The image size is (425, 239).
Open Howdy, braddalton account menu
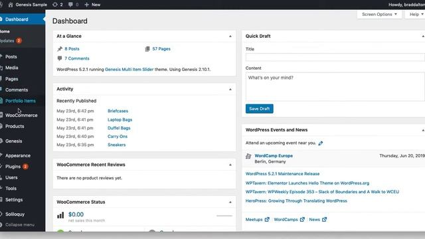click(406, 5)
